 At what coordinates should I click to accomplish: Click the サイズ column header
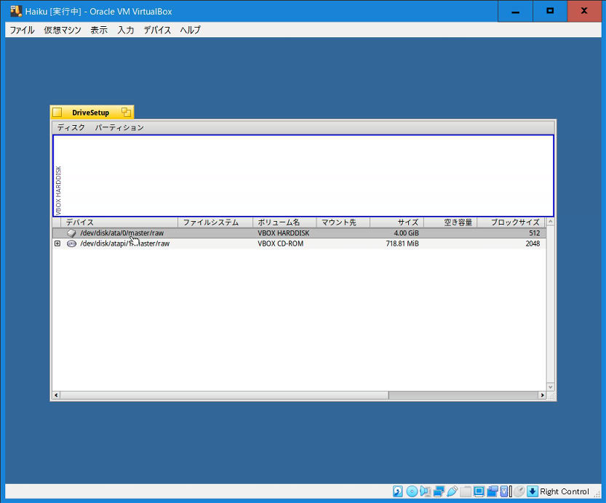397,222
